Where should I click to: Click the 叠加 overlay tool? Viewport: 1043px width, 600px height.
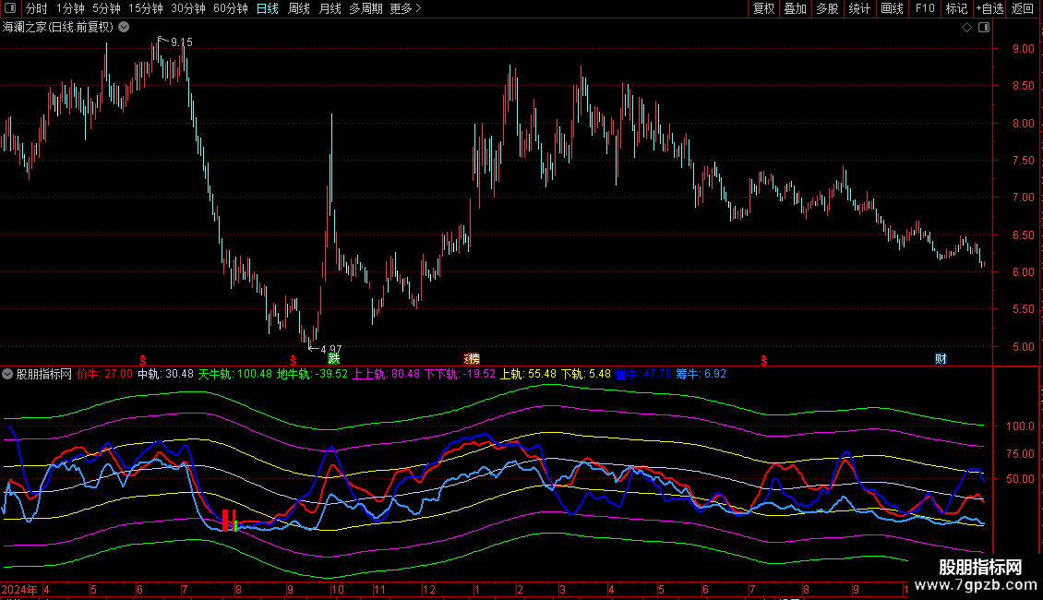point(795,9)
